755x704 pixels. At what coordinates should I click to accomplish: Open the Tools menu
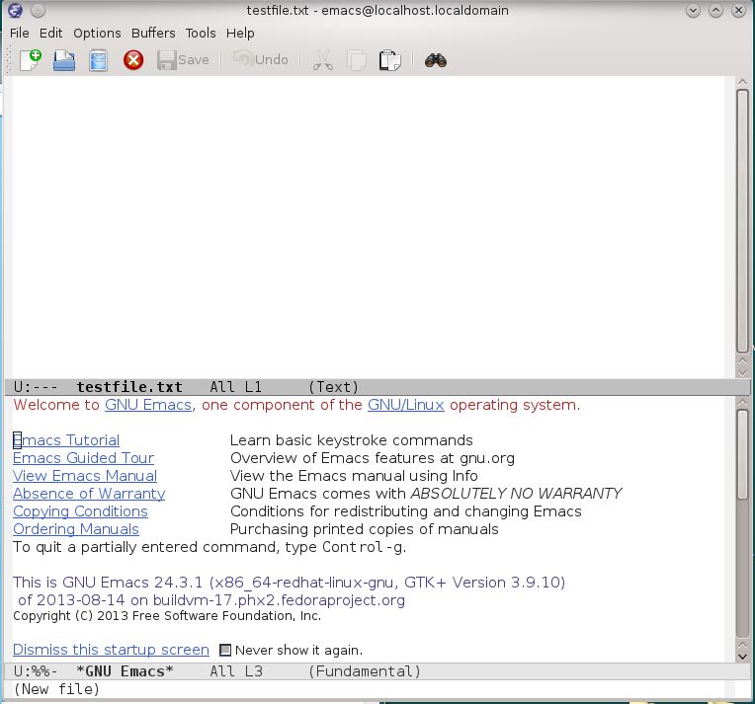(x=201, y=34)
